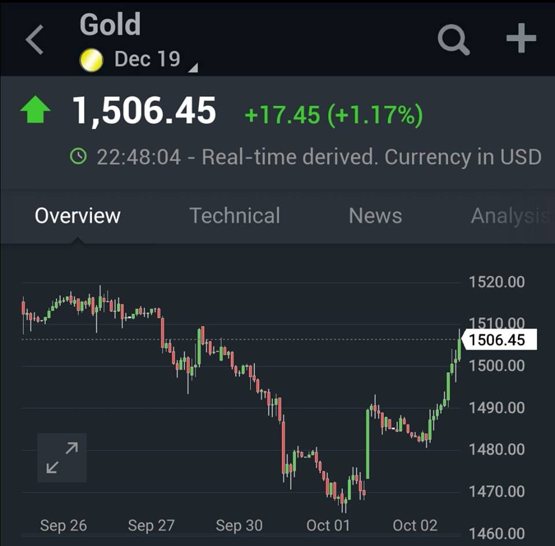Select the Oct 01 date on chart axis

point(328,525)
